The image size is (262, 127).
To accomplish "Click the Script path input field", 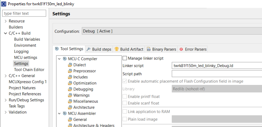I will pos(217,74).
